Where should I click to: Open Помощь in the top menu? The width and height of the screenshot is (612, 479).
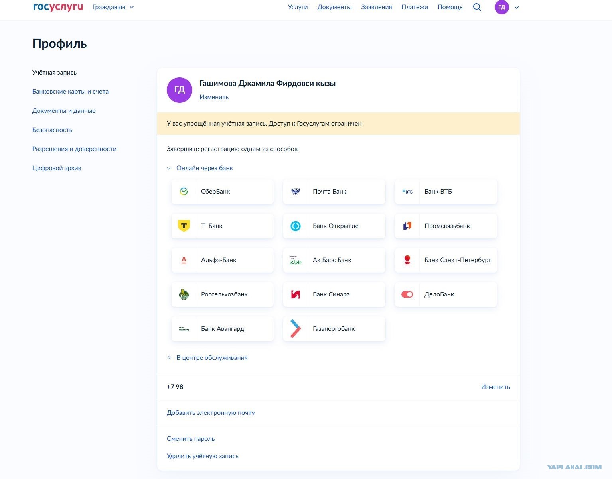tap(450, 7)
